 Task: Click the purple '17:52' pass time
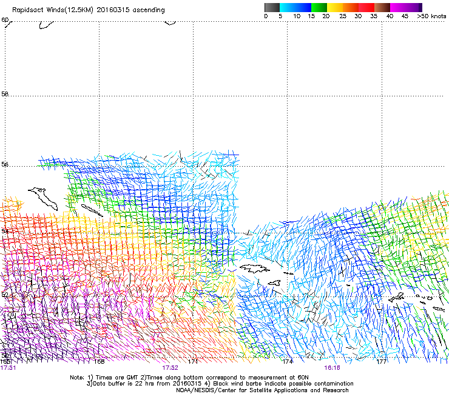pyautogui.click(x=170, y=368)
